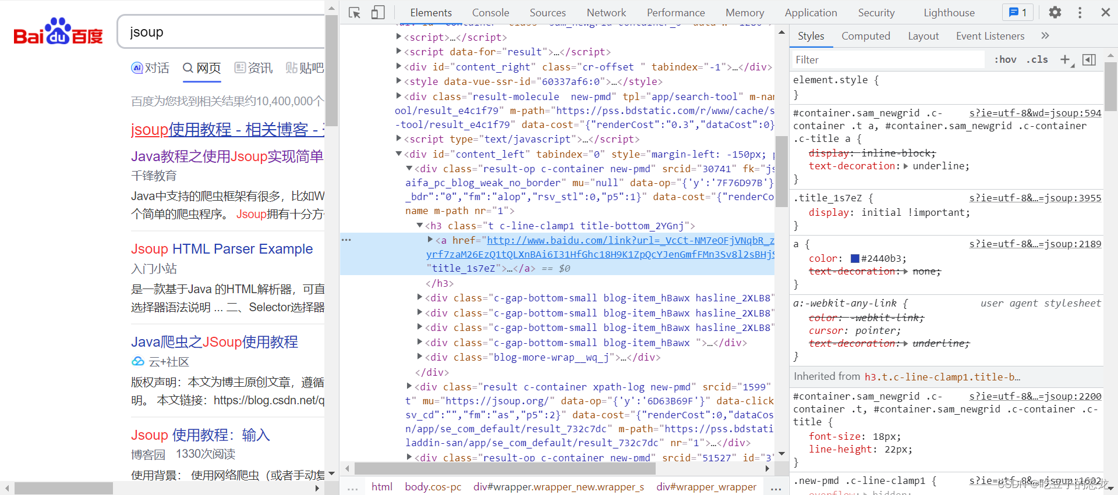1118x495 pixels.
Task: Select the Elements tab
Action: (x=431, y=12)
